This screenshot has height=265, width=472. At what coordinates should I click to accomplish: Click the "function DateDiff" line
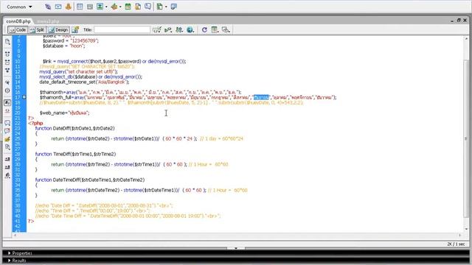(74, 128)
